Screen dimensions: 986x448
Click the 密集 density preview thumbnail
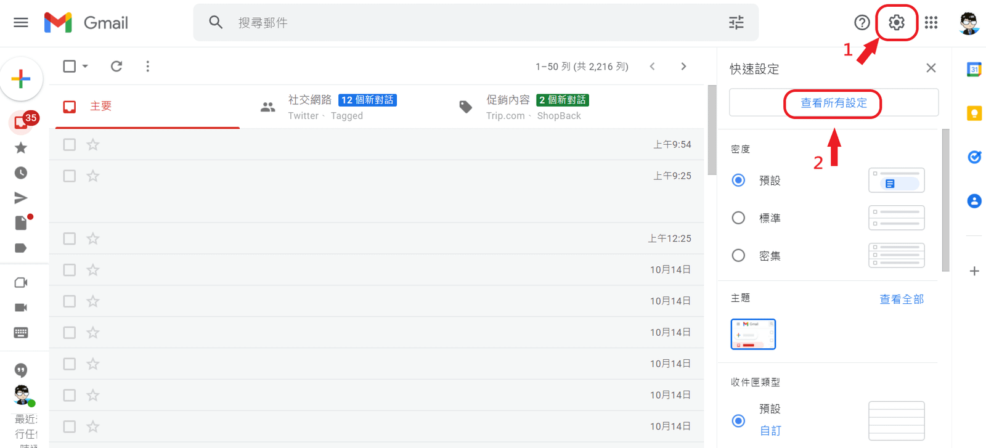[x=897, y=255]
